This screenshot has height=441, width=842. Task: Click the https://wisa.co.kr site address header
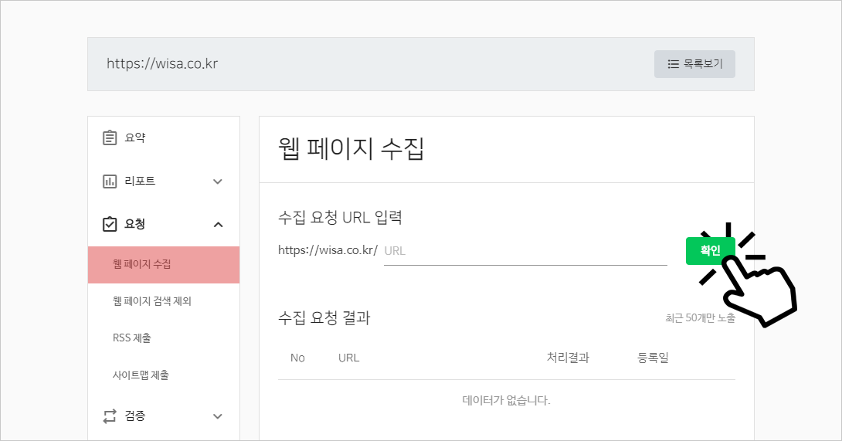click(162, 63)
